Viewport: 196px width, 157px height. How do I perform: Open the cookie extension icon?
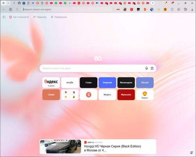125,9
